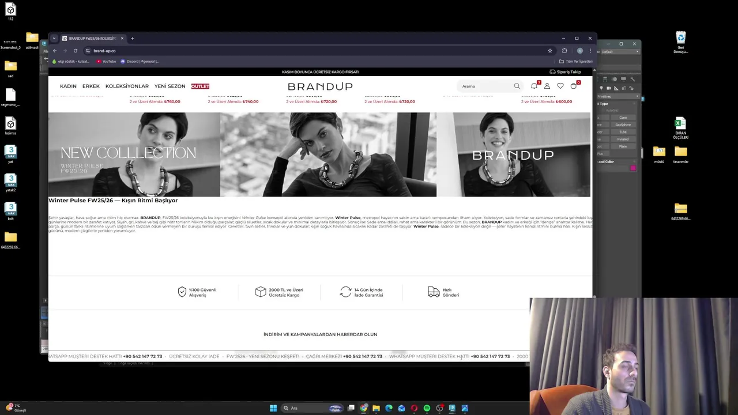Open the favorites heart icon

560,86
